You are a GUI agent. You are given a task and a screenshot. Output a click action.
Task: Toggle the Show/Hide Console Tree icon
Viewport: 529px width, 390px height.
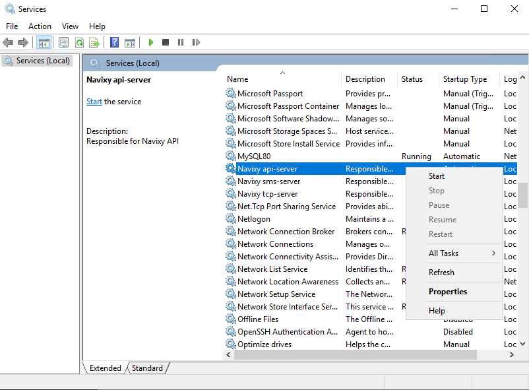pyautogui.click(x=44, y=42)
